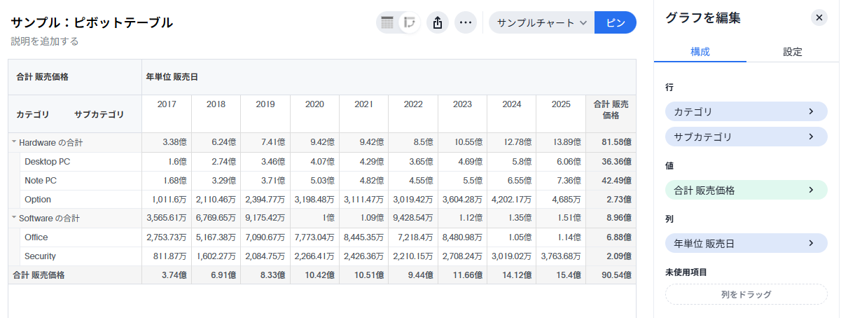Select the 構成 tab

[700, 52]
